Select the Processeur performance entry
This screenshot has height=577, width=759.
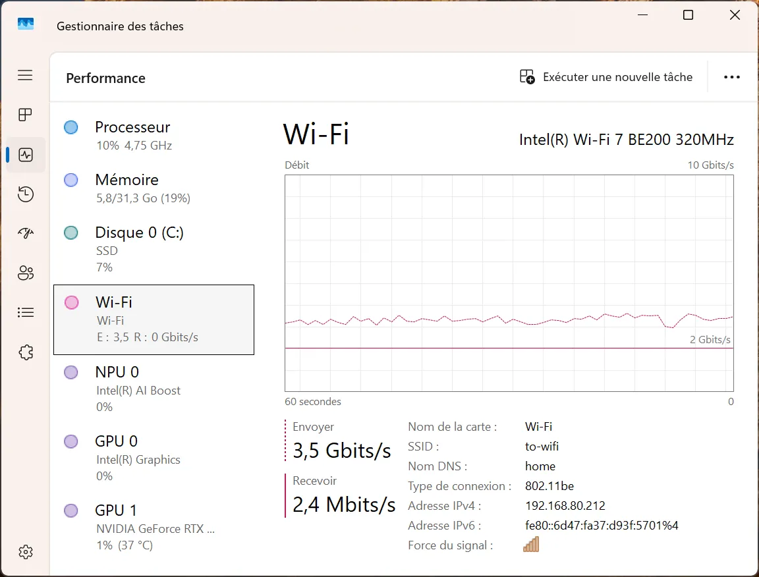pos(154,136)
